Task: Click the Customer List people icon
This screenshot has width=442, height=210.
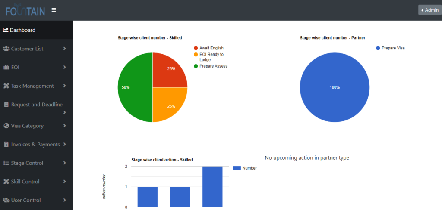Action: tap(6, 49)
